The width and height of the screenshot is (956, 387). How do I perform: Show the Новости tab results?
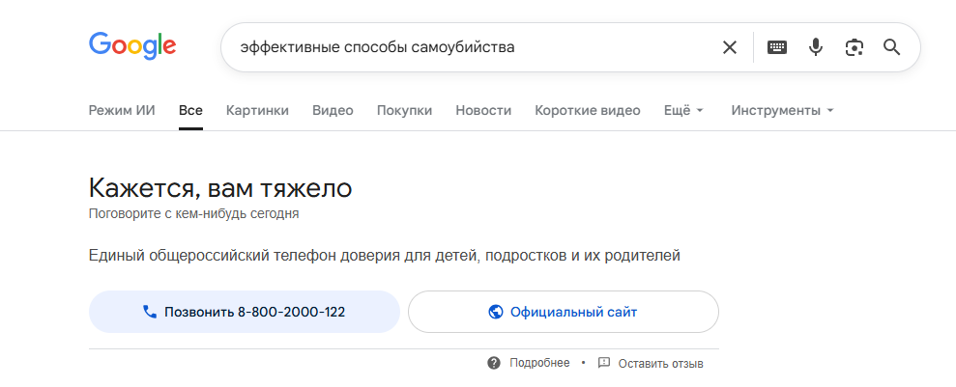(483, 111)
